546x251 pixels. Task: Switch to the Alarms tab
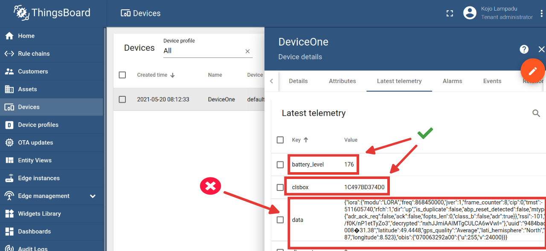point(452,81)
